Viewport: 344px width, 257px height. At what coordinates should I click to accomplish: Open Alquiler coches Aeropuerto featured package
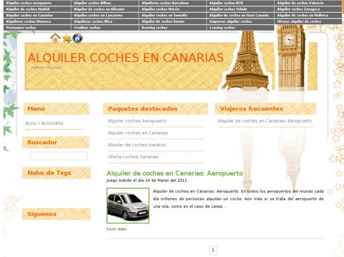click(137, 121)
